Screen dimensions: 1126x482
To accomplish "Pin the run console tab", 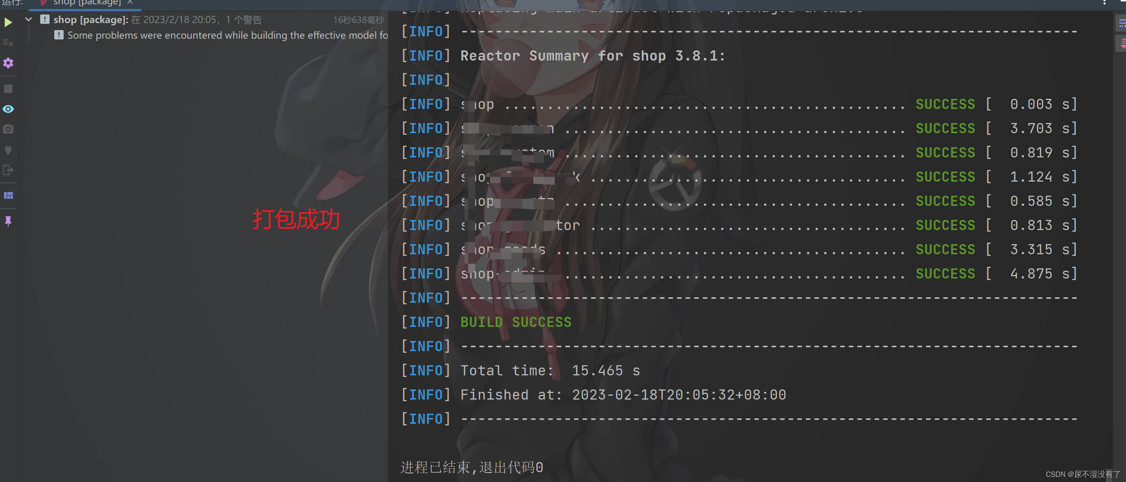I will (x=8, y=221).
